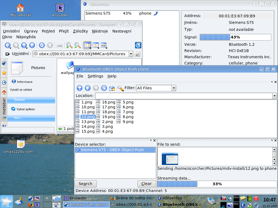The image size is (278, 208).
Task: Click Go button next to Konqueror location
Action: (x=137, y=54)
